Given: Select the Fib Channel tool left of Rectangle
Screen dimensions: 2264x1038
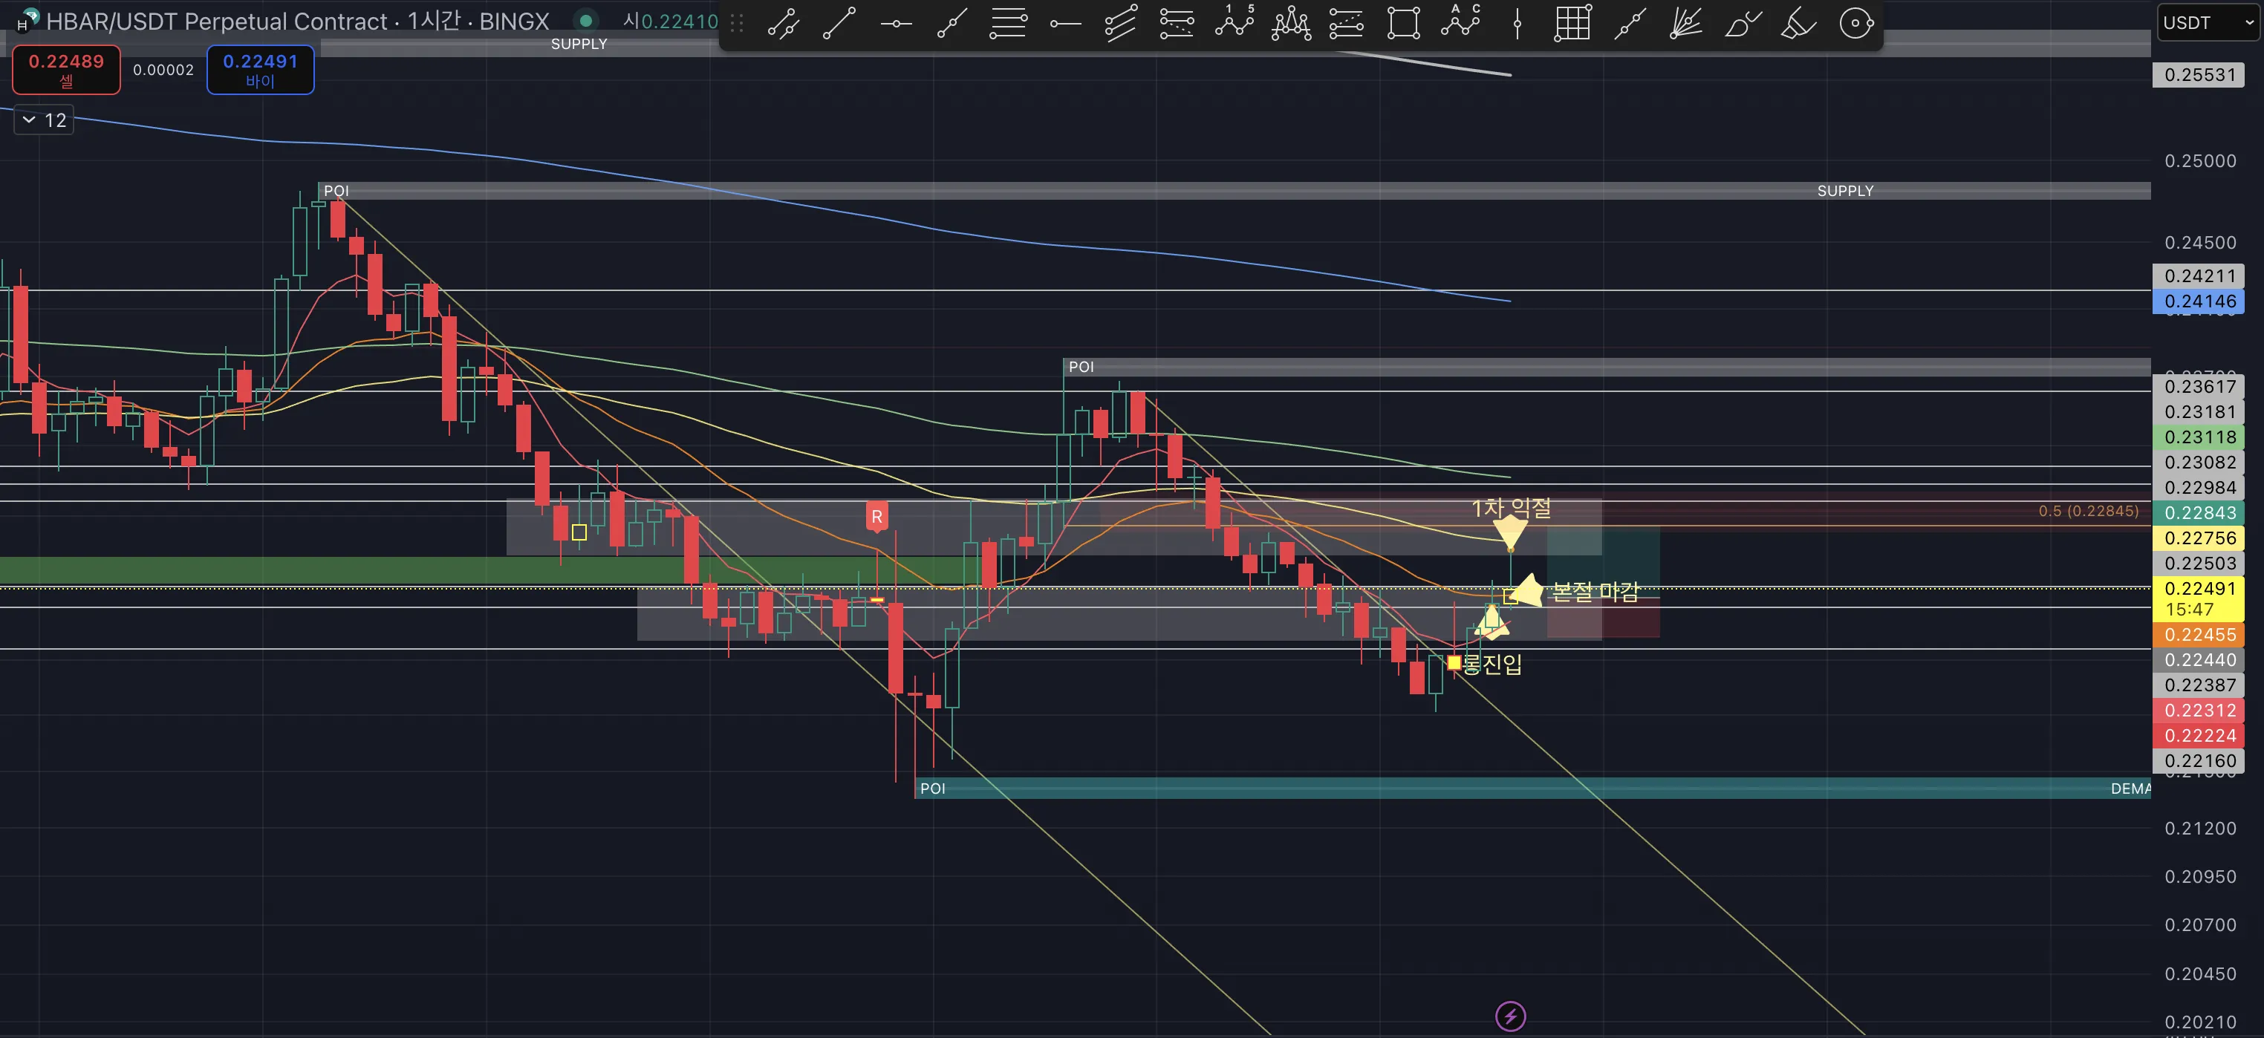Looking at the screenshot, I should coord(1347,23).
